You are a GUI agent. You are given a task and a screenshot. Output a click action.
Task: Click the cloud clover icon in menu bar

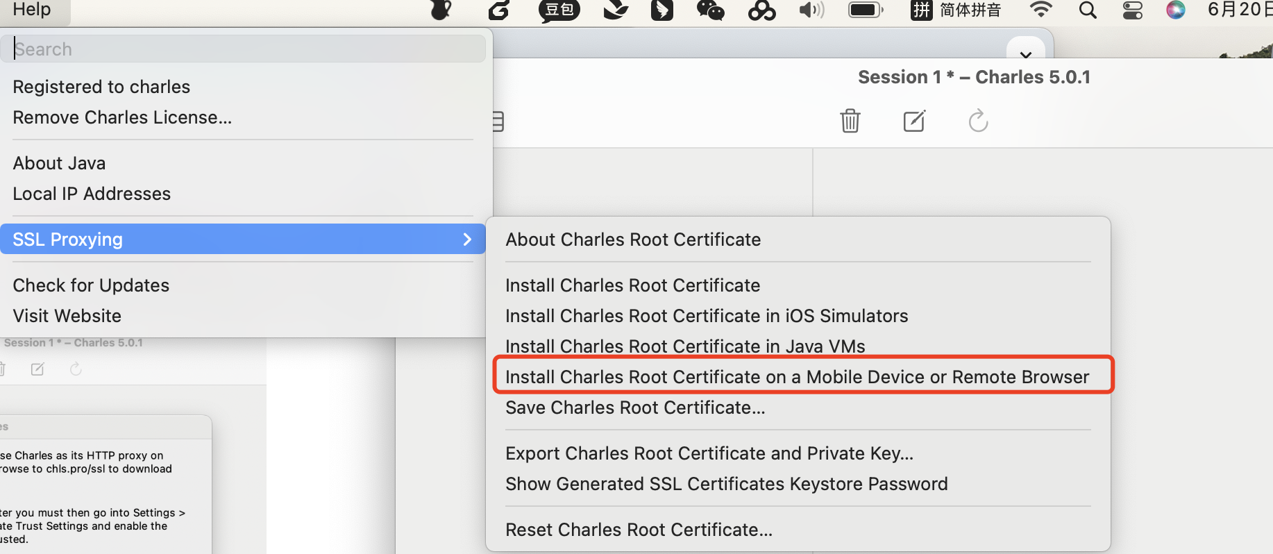pyautogui.click(x=761, y=10)
